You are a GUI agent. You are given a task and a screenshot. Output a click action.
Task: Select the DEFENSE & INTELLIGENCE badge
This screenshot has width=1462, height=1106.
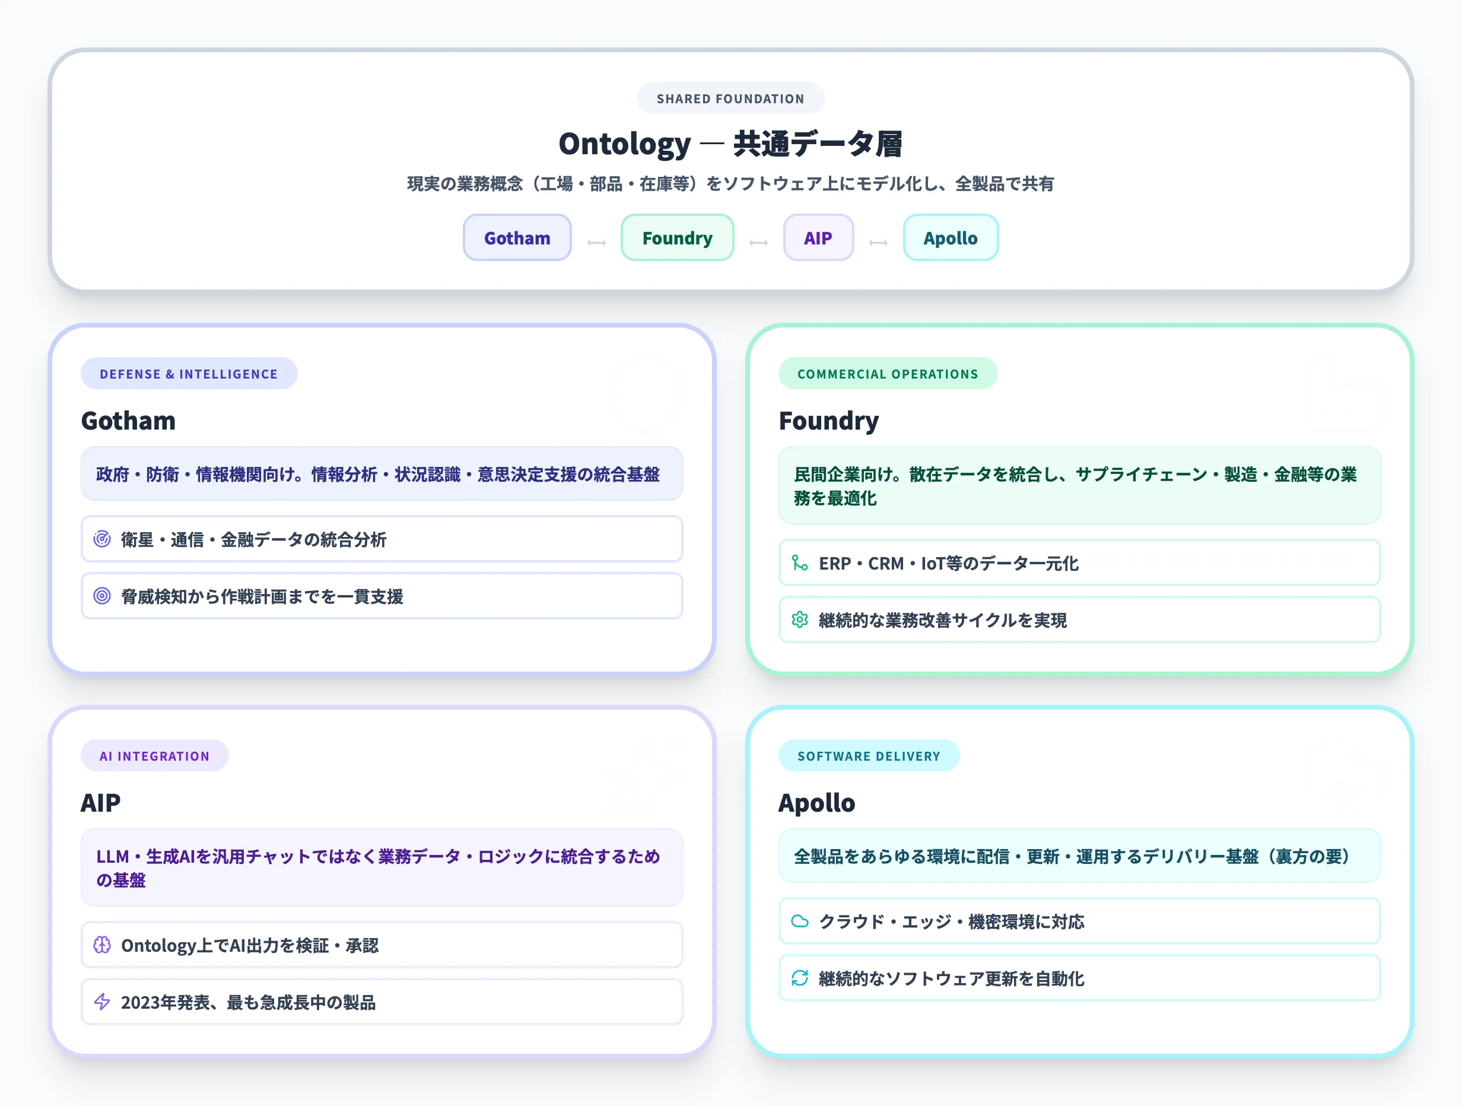188,374
